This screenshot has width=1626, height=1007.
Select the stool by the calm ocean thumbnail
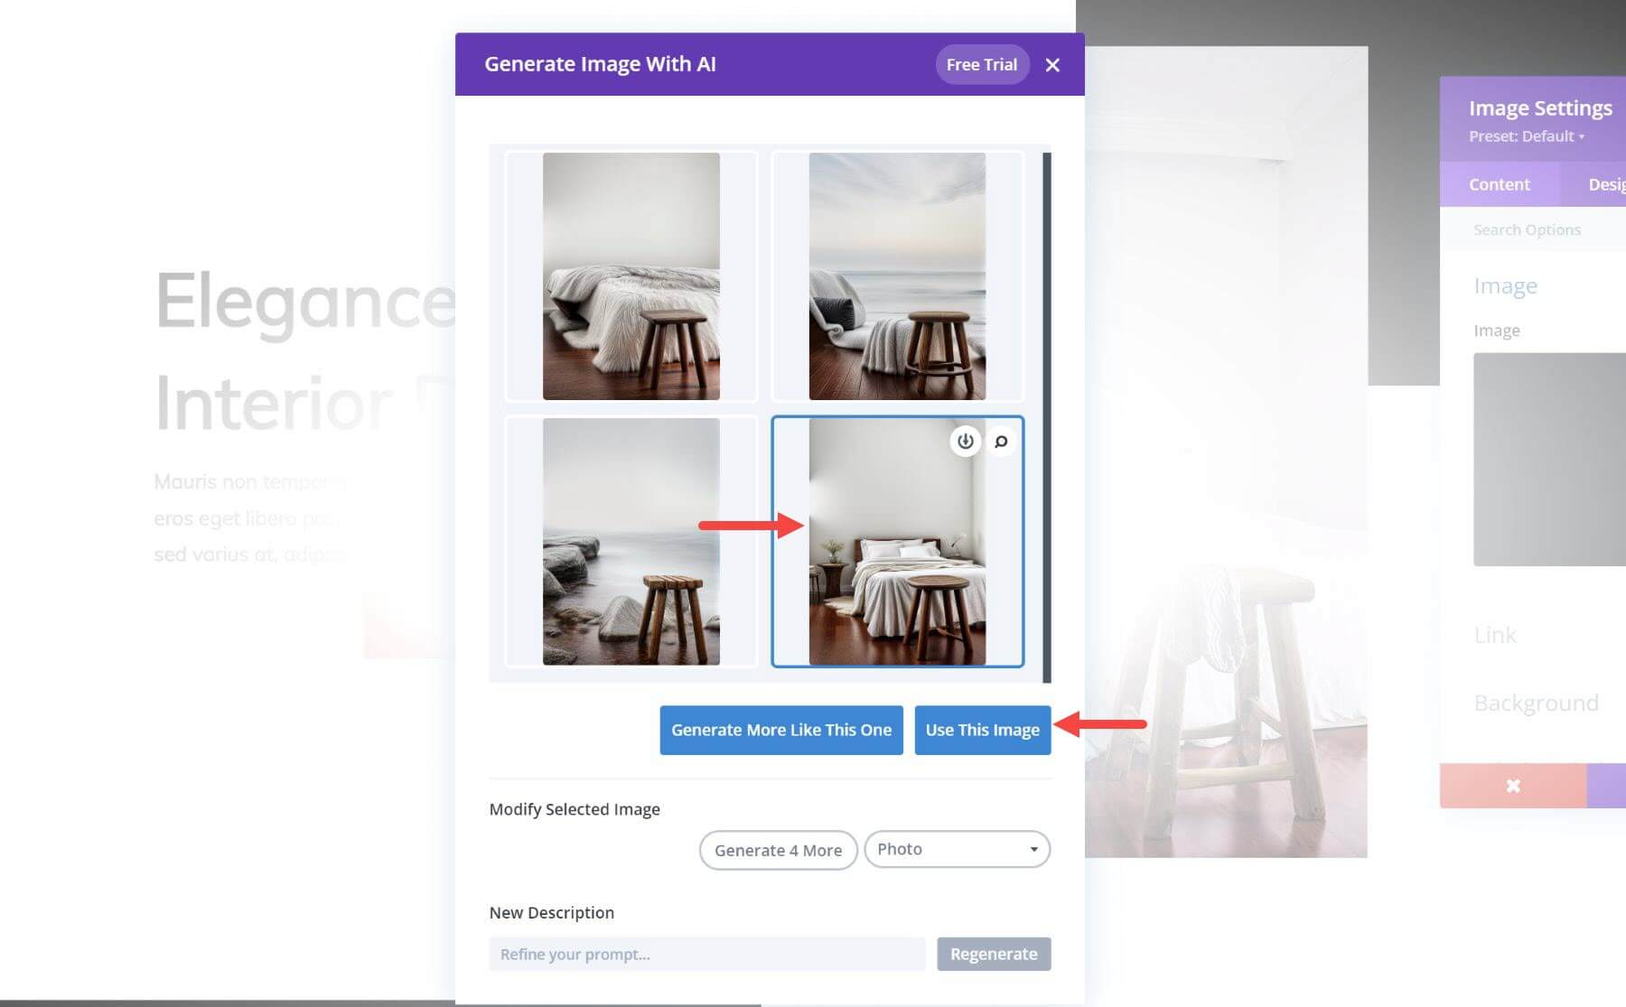coord(897,276)
